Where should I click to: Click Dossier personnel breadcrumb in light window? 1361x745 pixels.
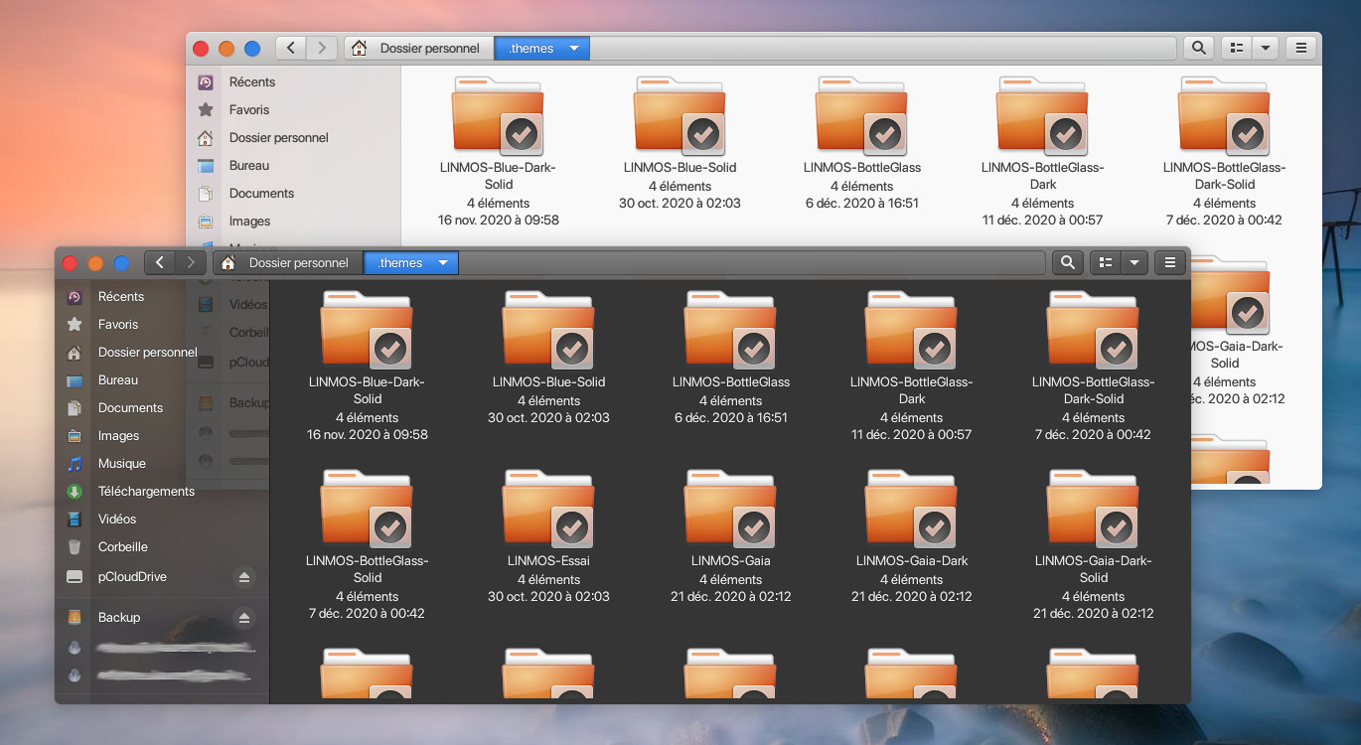click(419, 48)
